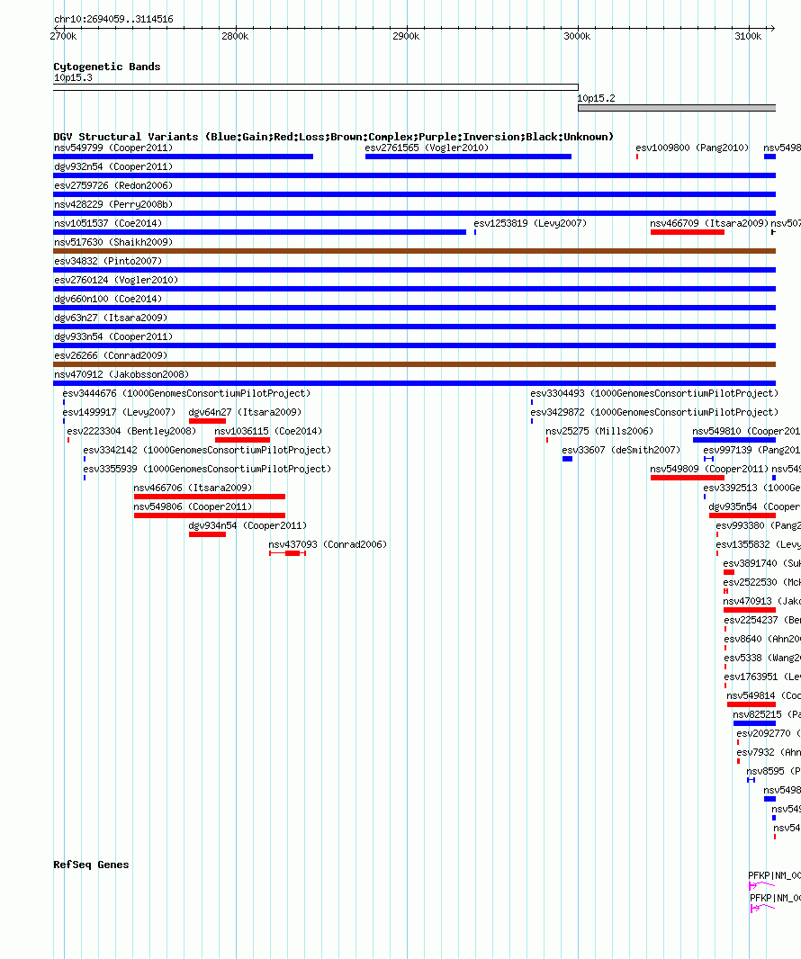The height and width of the screenshot is (959, 801).
Task: Open dgv660n100 (Coe2014) label
Action: pos(108,299)
